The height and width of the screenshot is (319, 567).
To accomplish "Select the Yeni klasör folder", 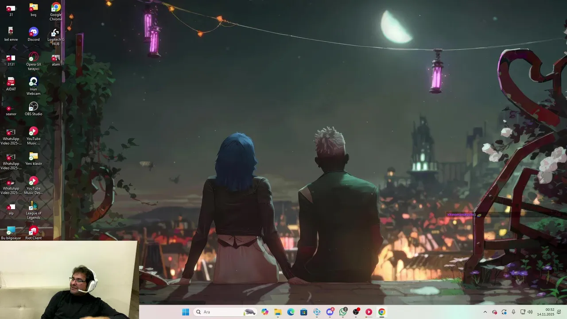I will click(34, 159).
